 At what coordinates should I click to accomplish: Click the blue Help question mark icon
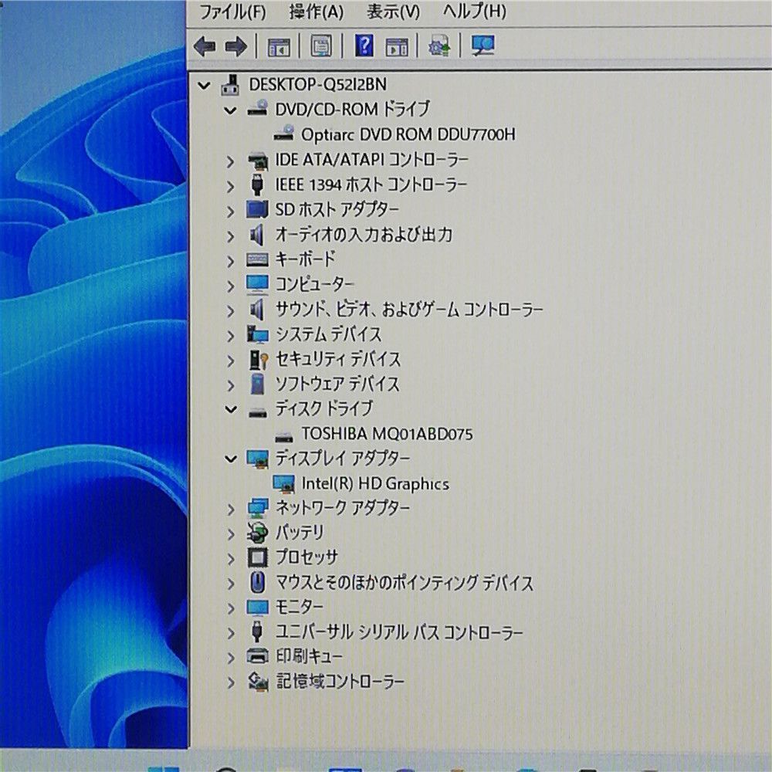point(364,46)
